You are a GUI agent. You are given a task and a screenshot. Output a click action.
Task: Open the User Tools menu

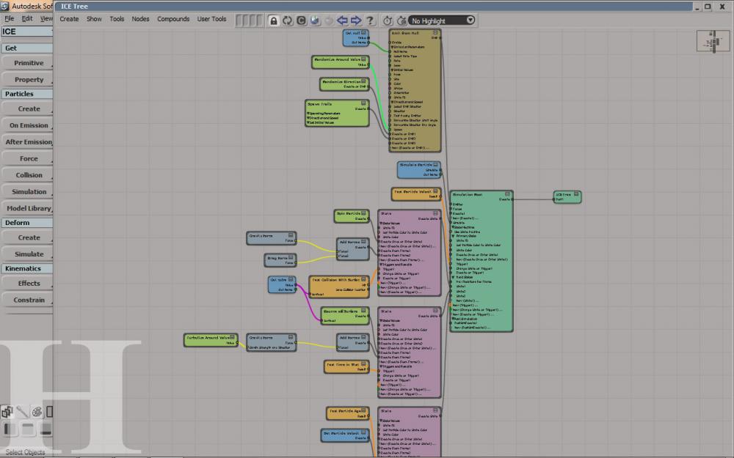(211, 19)
